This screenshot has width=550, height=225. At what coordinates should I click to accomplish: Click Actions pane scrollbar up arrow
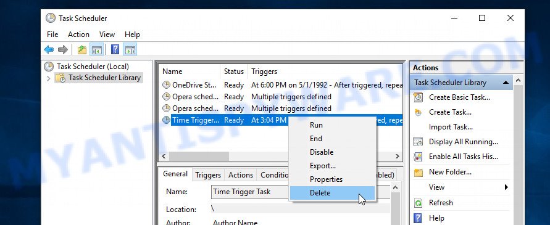click(518, 81)
